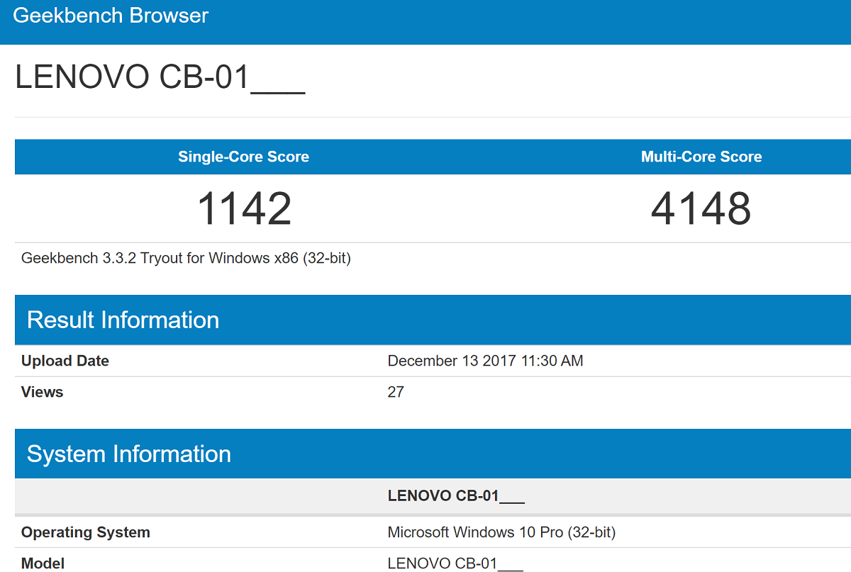The width and height of the screenshot is (851, 572).
Task: Select the Single-Core Score header
Action: (243, 157)
